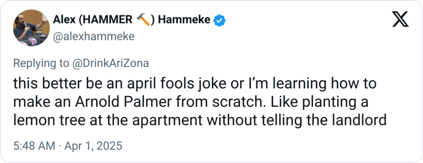Viewport: 423px width, 163px height.
Task: Click the X logo icon
Action: tap(400, 20)
